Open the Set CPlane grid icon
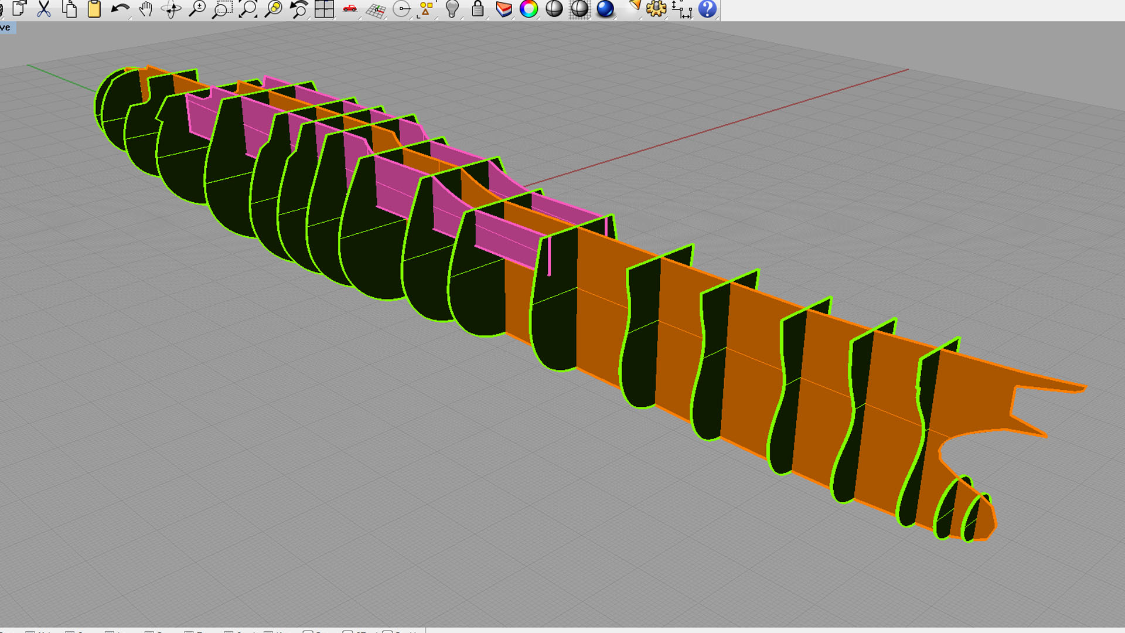This screenshot has width=1125, height=633. pyautogui.click(x=376, y=10)
